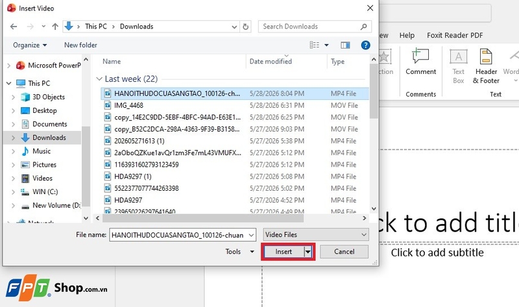Click the Insert button
519x307 pixels.
tap(284, 252)
